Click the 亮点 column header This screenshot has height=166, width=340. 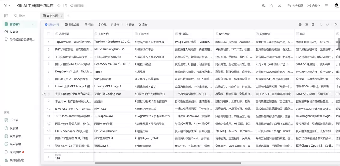coord(314,34)
